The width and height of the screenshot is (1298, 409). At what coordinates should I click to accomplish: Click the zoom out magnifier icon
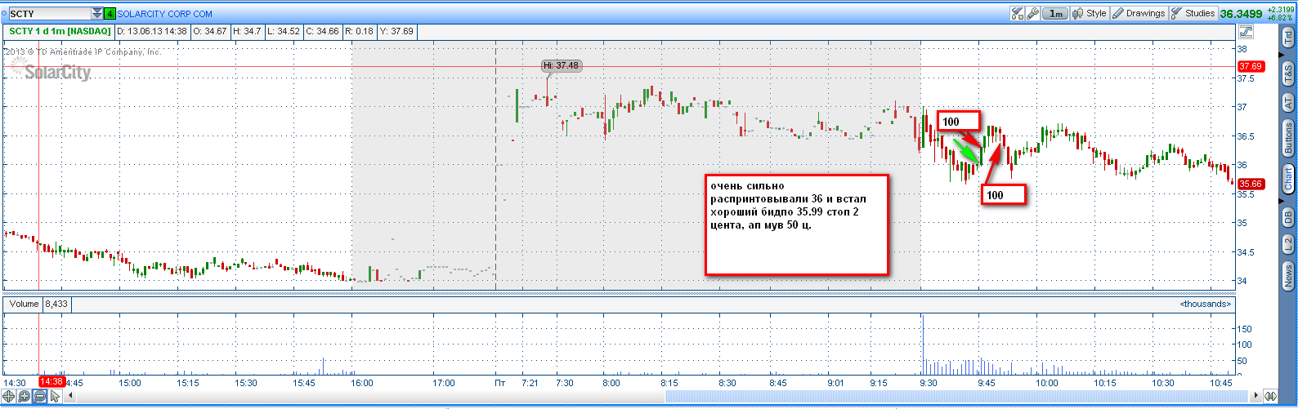pyautogui.click(x=39, y=397)
